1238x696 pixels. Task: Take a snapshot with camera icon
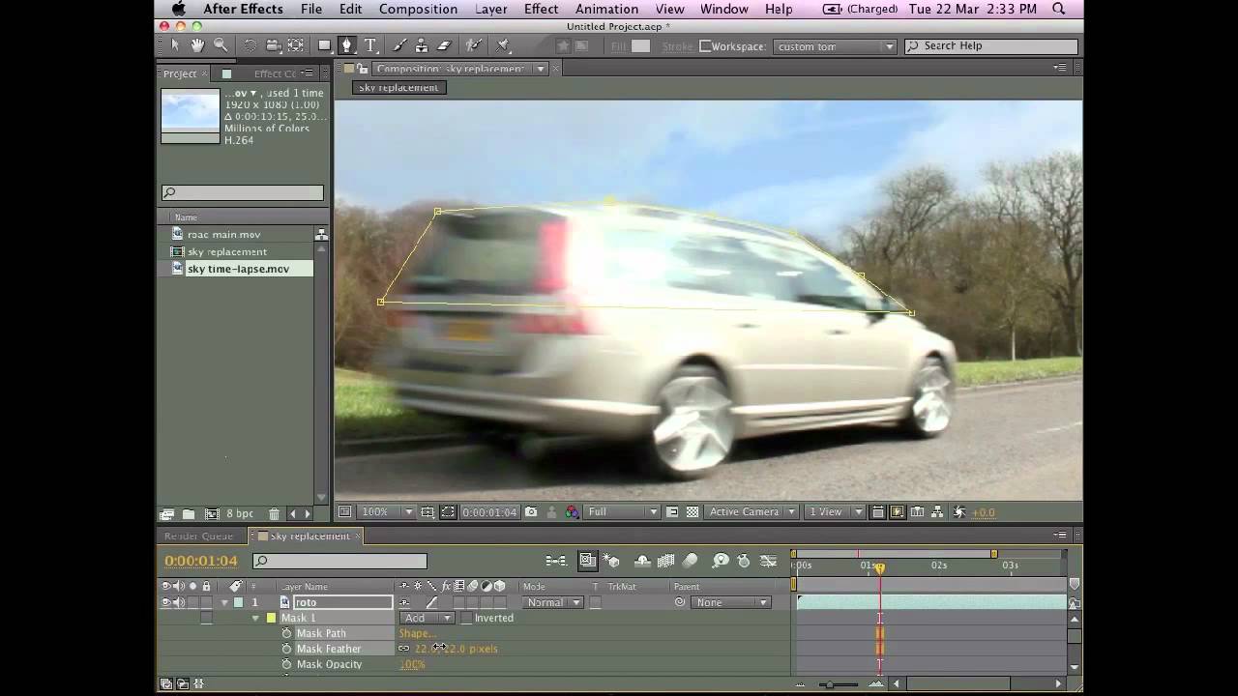(x=531, y=512)
